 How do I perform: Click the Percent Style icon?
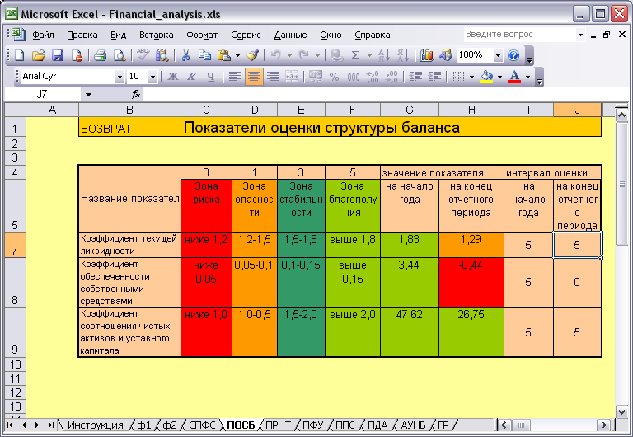tap(335, 77)
